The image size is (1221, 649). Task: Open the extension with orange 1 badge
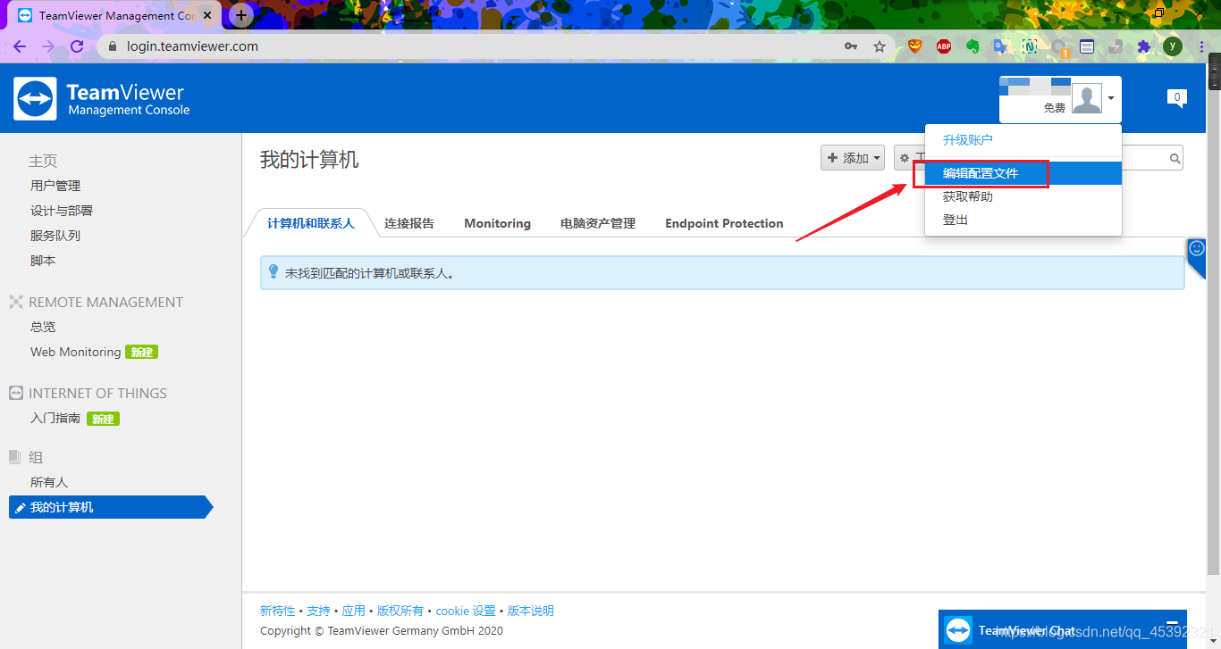coord(1059,48)
